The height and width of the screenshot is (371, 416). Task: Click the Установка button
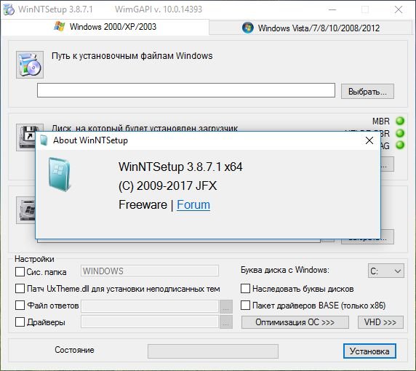click(369, 351)
